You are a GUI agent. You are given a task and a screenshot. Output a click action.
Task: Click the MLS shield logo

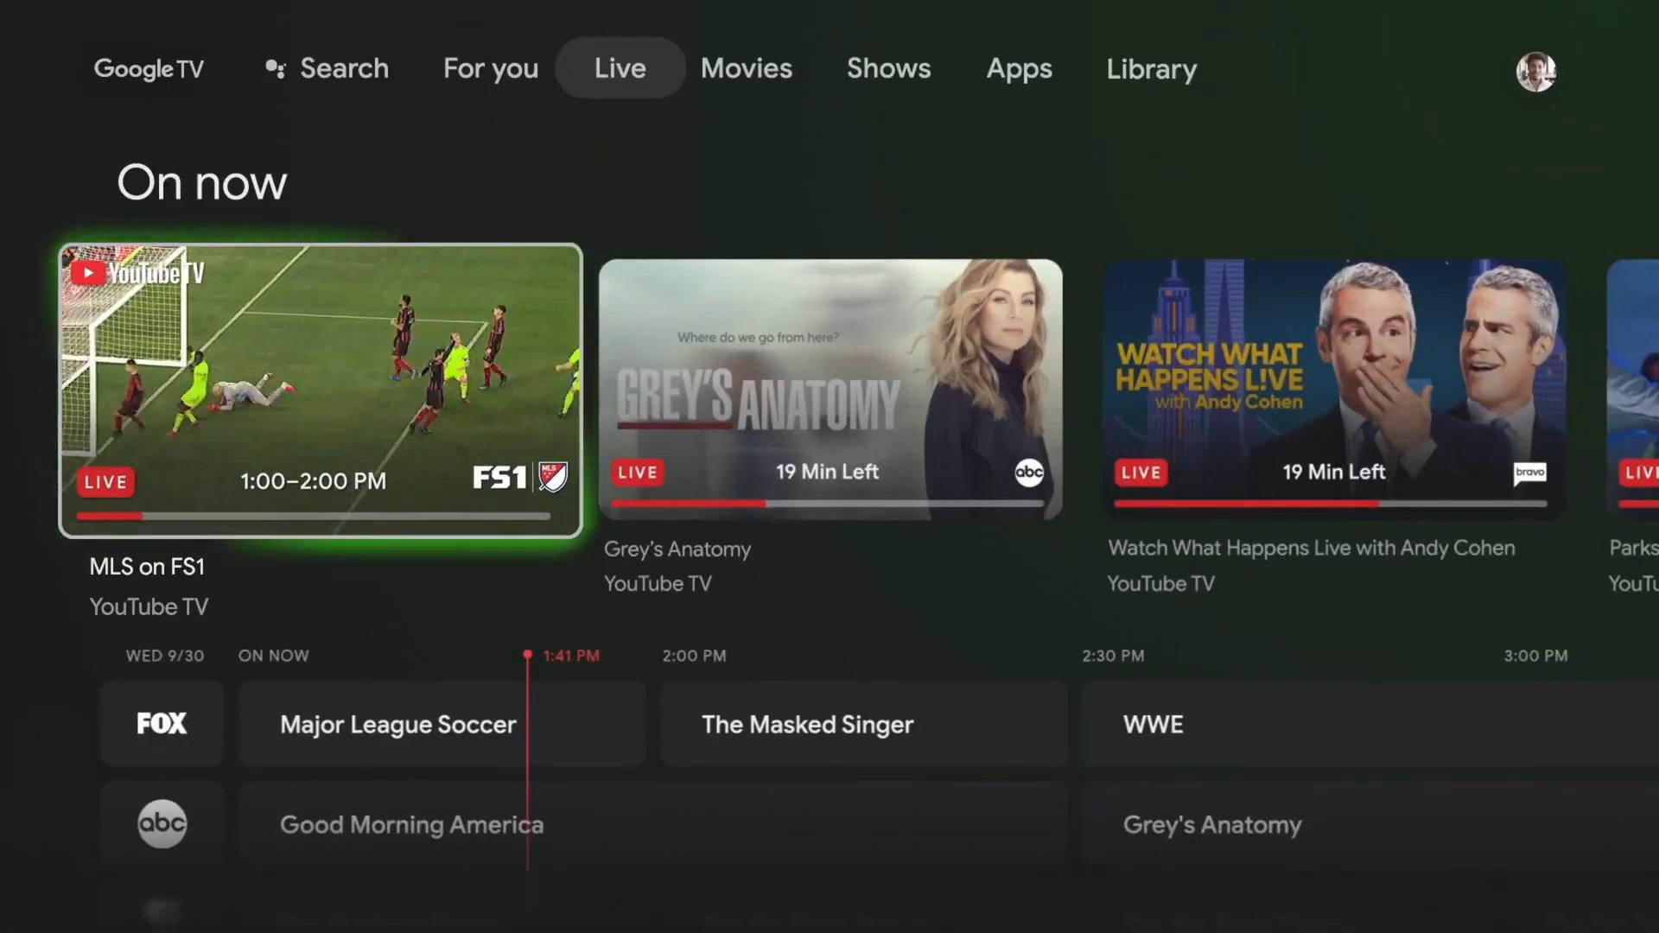(553, 477)
